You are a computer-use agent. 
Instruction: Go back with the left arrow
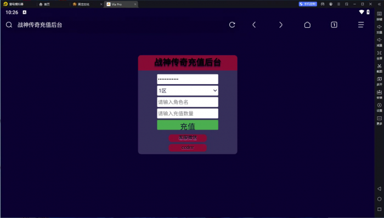click(254, 25)
